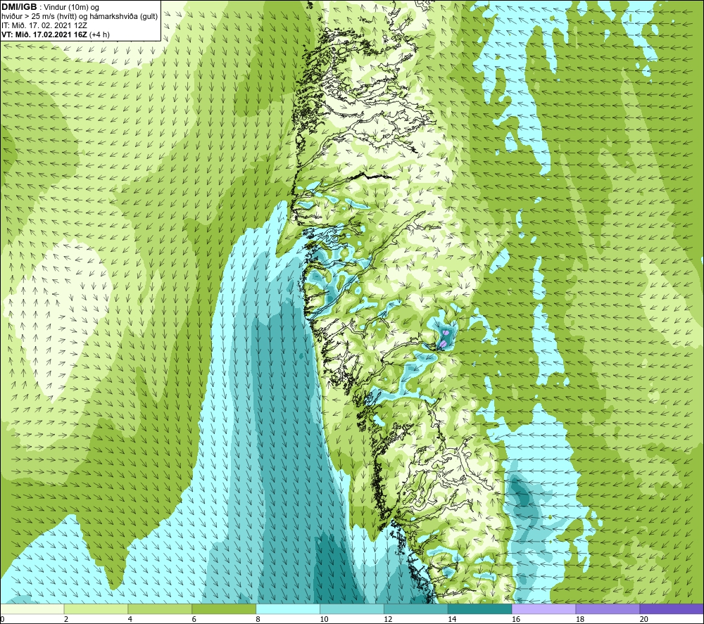Click the legend label '20'

644,619
